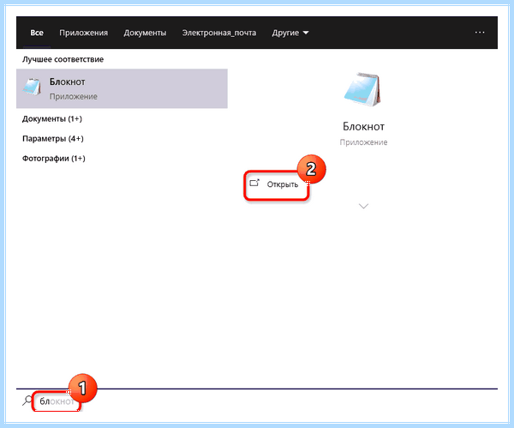This screenshot has width=514, height=428.
Task: Click the open-window icon beside Открыть
Action: pos(254,184)
